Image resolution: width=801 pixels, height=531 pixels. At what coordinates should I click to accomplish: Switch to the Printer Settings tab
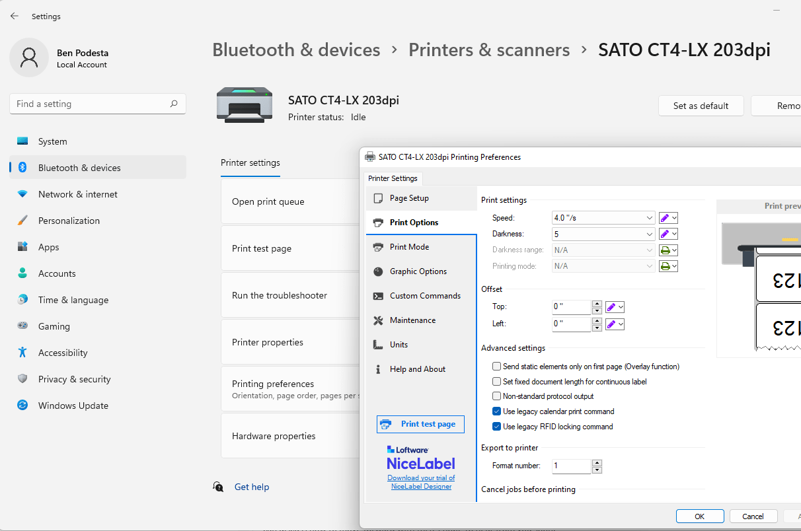393,178
